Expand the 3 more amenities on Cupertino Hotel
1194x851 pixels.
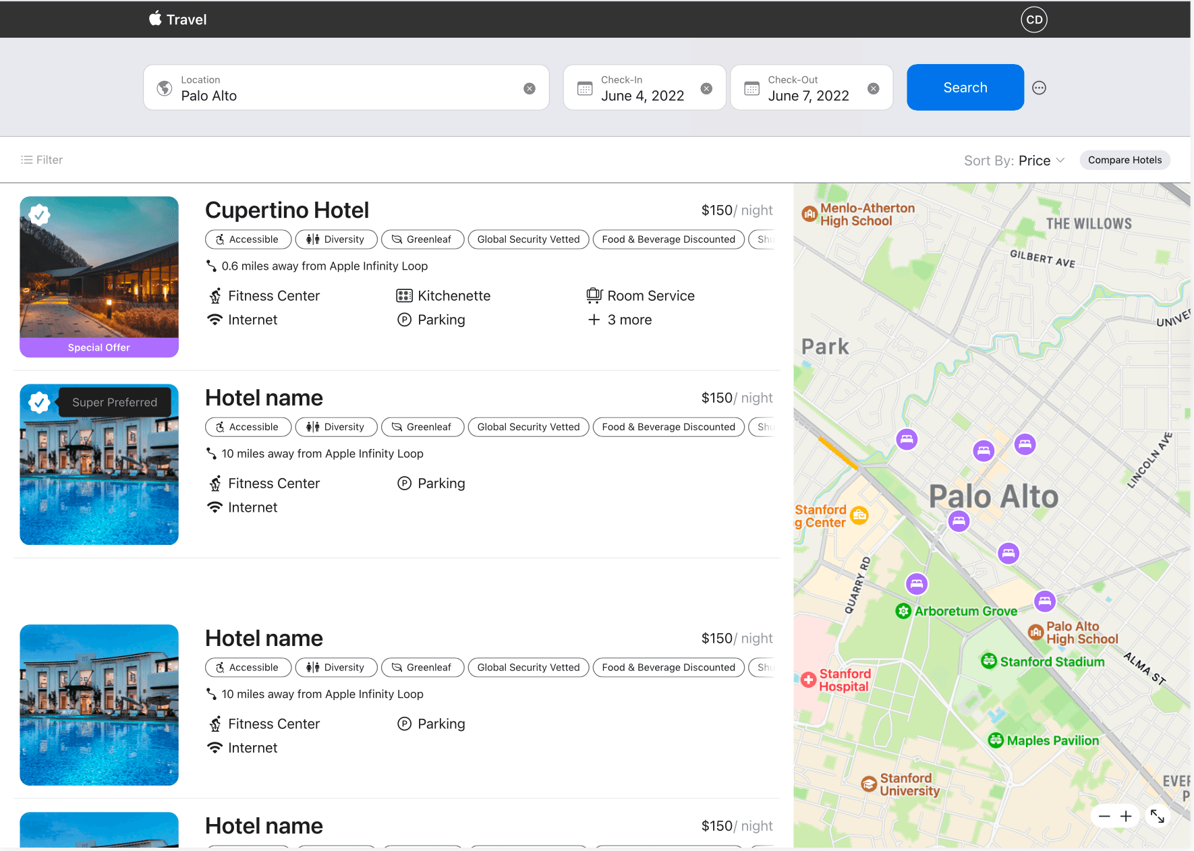(x=620, y=320)
